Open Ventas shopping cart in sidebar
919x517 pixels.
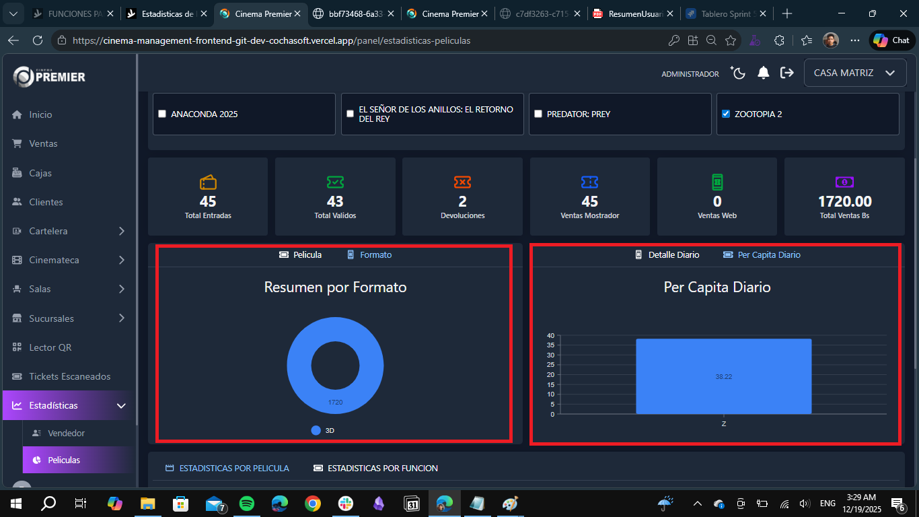pyautogui.click(x=43, y=143)
